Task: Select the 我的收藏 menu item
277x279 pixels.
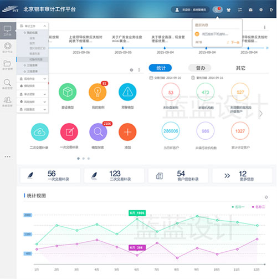Action: pyautogui.click(x=33, y=33)
